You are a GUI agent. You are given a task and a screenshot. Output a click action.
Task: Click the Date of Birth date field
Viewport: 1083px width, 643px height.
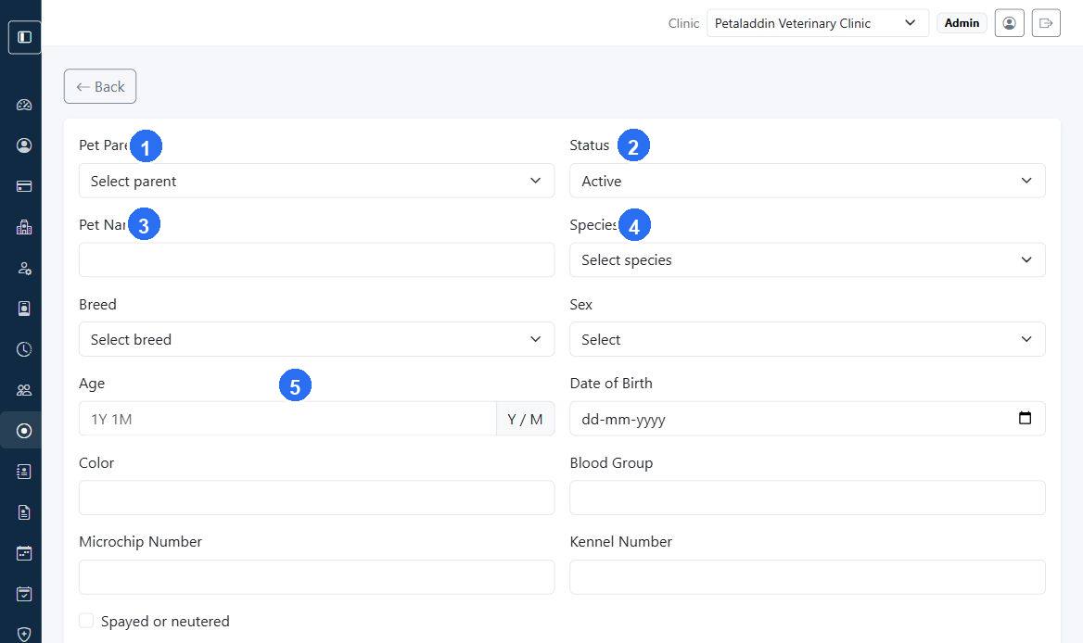pyautogui.click(x=808, y=419)
